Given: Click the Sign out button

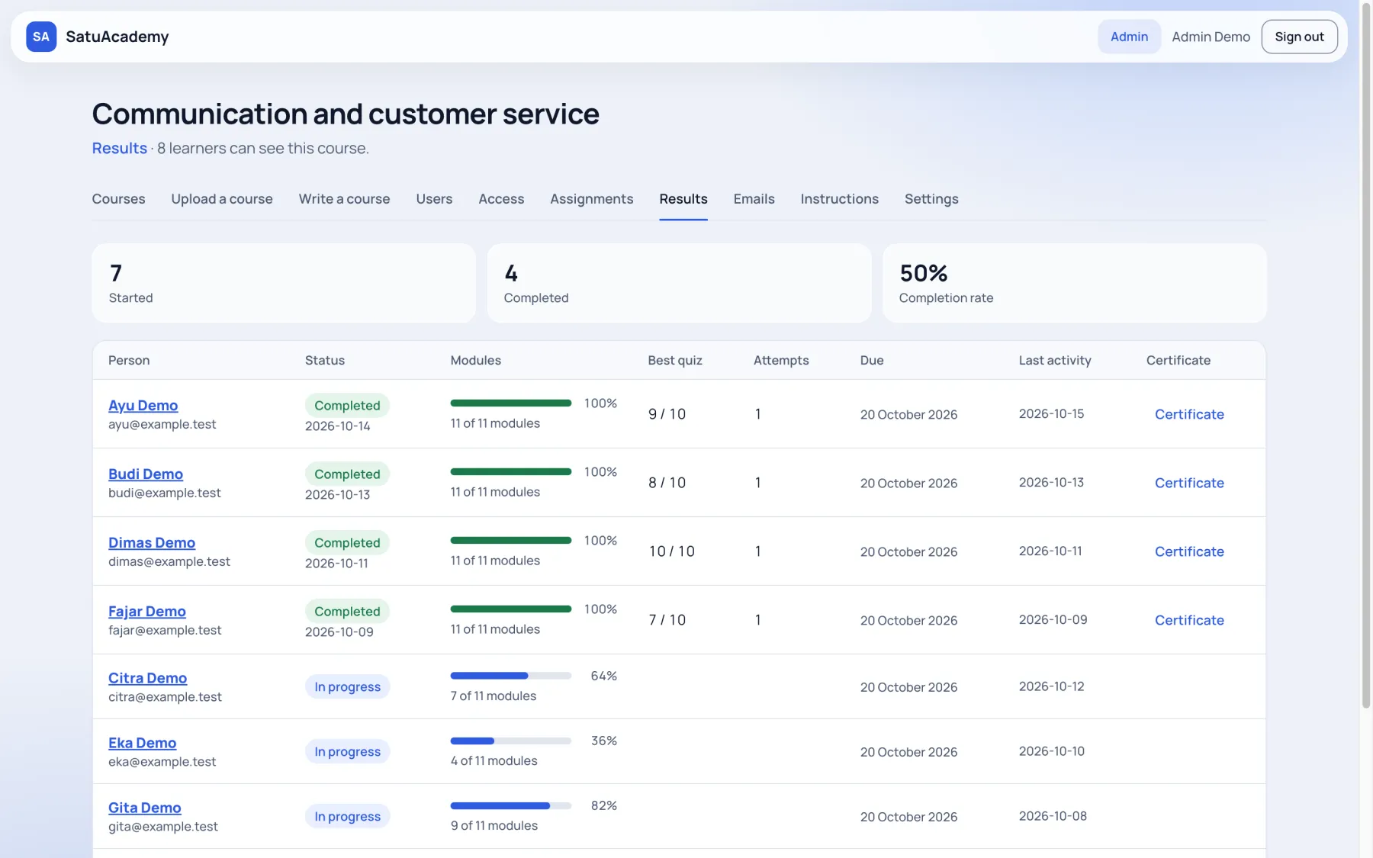Looking at the screenshot, I should click(x=1299, y=37).
